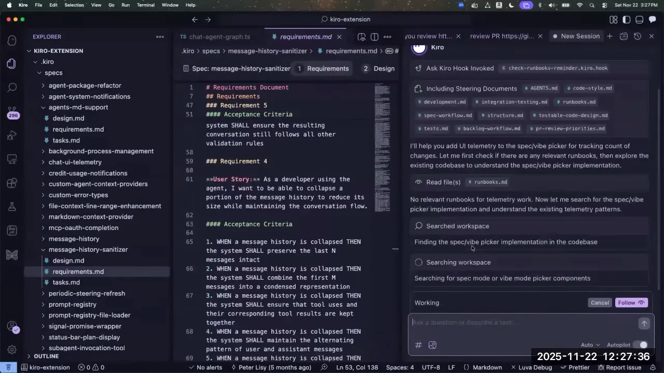Click Prettier in status bar

point(575,367)
